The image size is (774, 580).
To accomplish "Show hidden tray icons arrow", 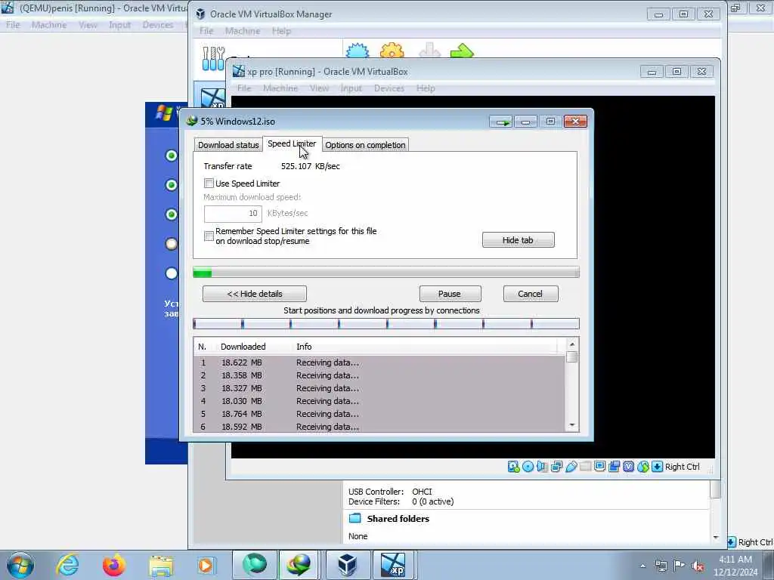I will tap(642, 566).
